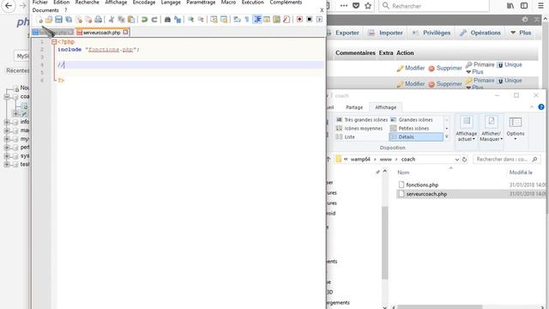Create a new file in Notepad++ toolbar

pos(39,20)
